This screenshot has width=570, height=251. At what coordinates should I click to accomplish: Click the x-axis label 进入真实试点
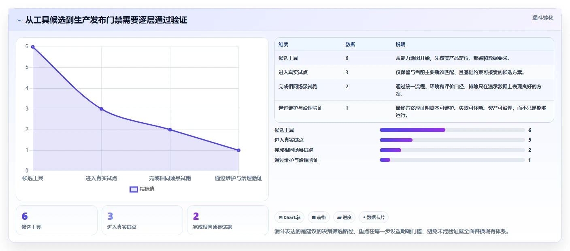pyautogui.click(x=101, y=178)
